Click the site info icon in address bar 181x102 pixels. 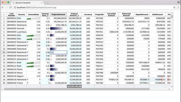(15, 7)
